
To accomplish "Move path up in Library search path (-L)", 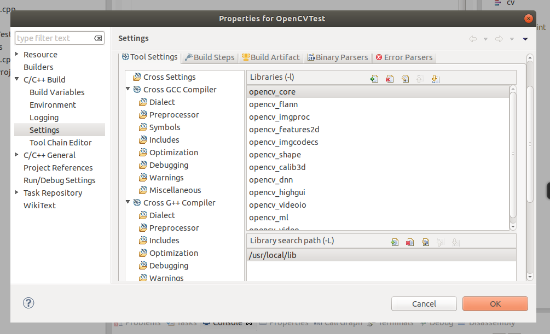I will [440, 242].
